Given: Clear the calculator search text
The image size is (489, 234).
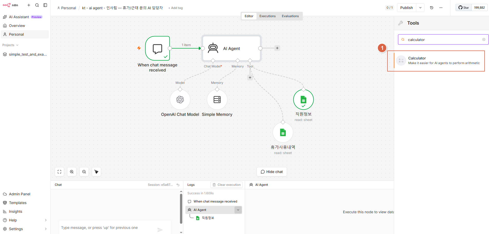Looking at the screenshot, I should [484, 39].
